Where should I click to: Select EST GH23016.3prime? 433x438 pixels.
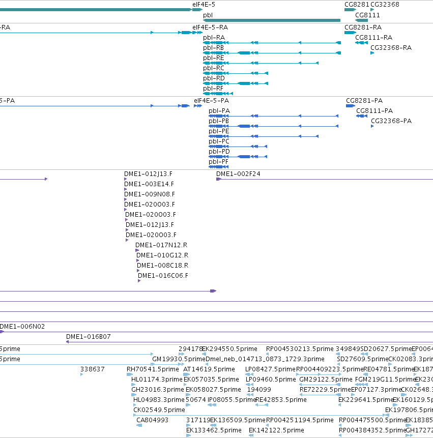click(x=134, y=395)
